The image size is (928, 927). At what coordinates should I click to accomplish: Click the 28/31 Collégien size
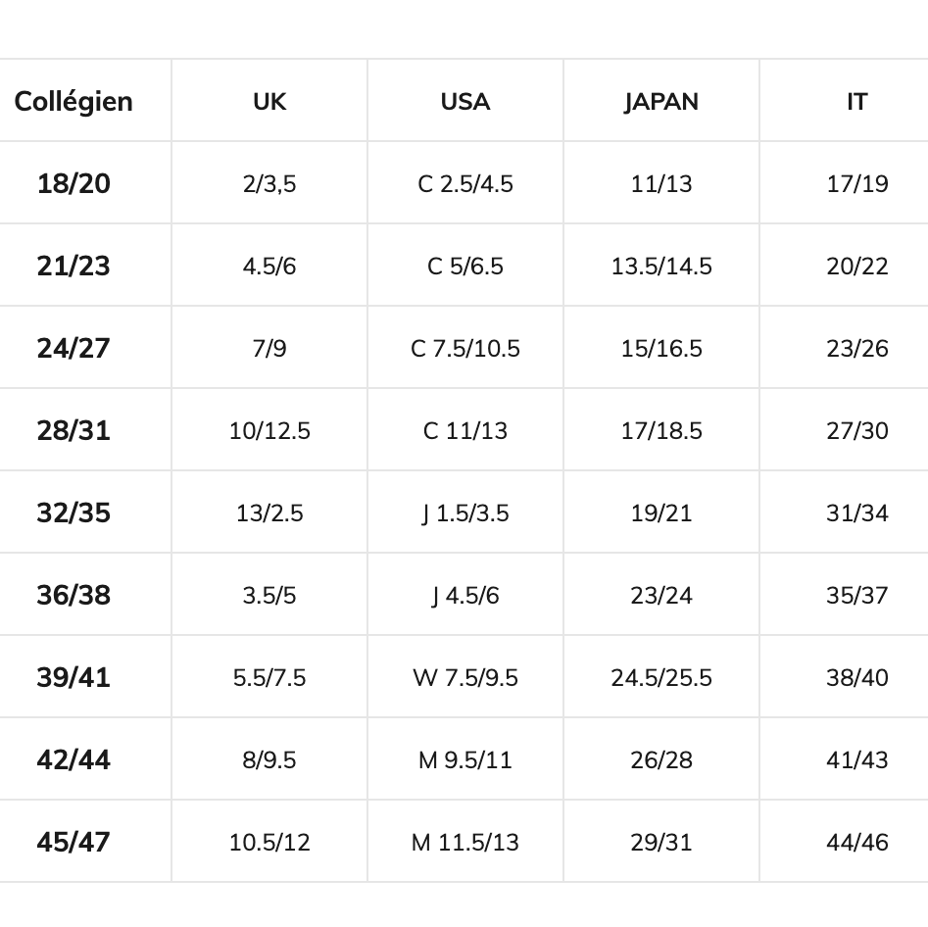pyautogui.click(x=73, y=430)
